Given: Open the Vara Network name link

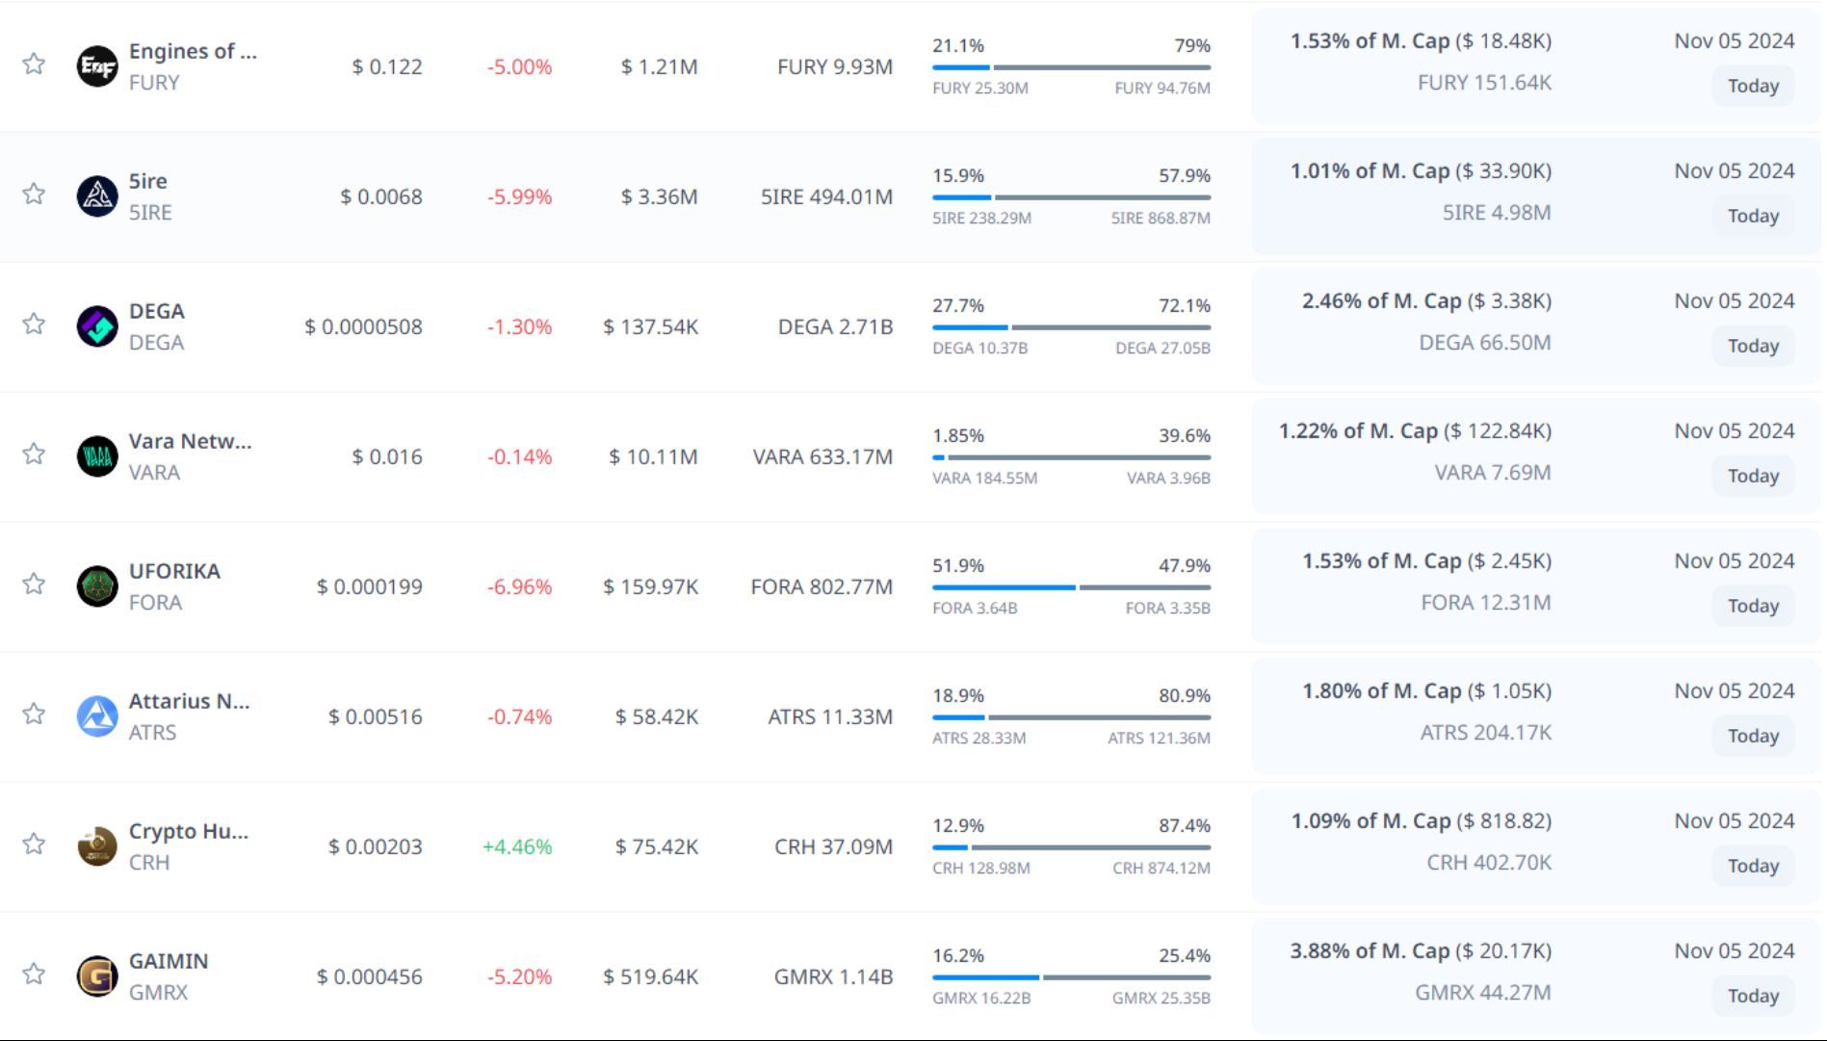Looking at the screenshot, I should click(x=190, y=441).
